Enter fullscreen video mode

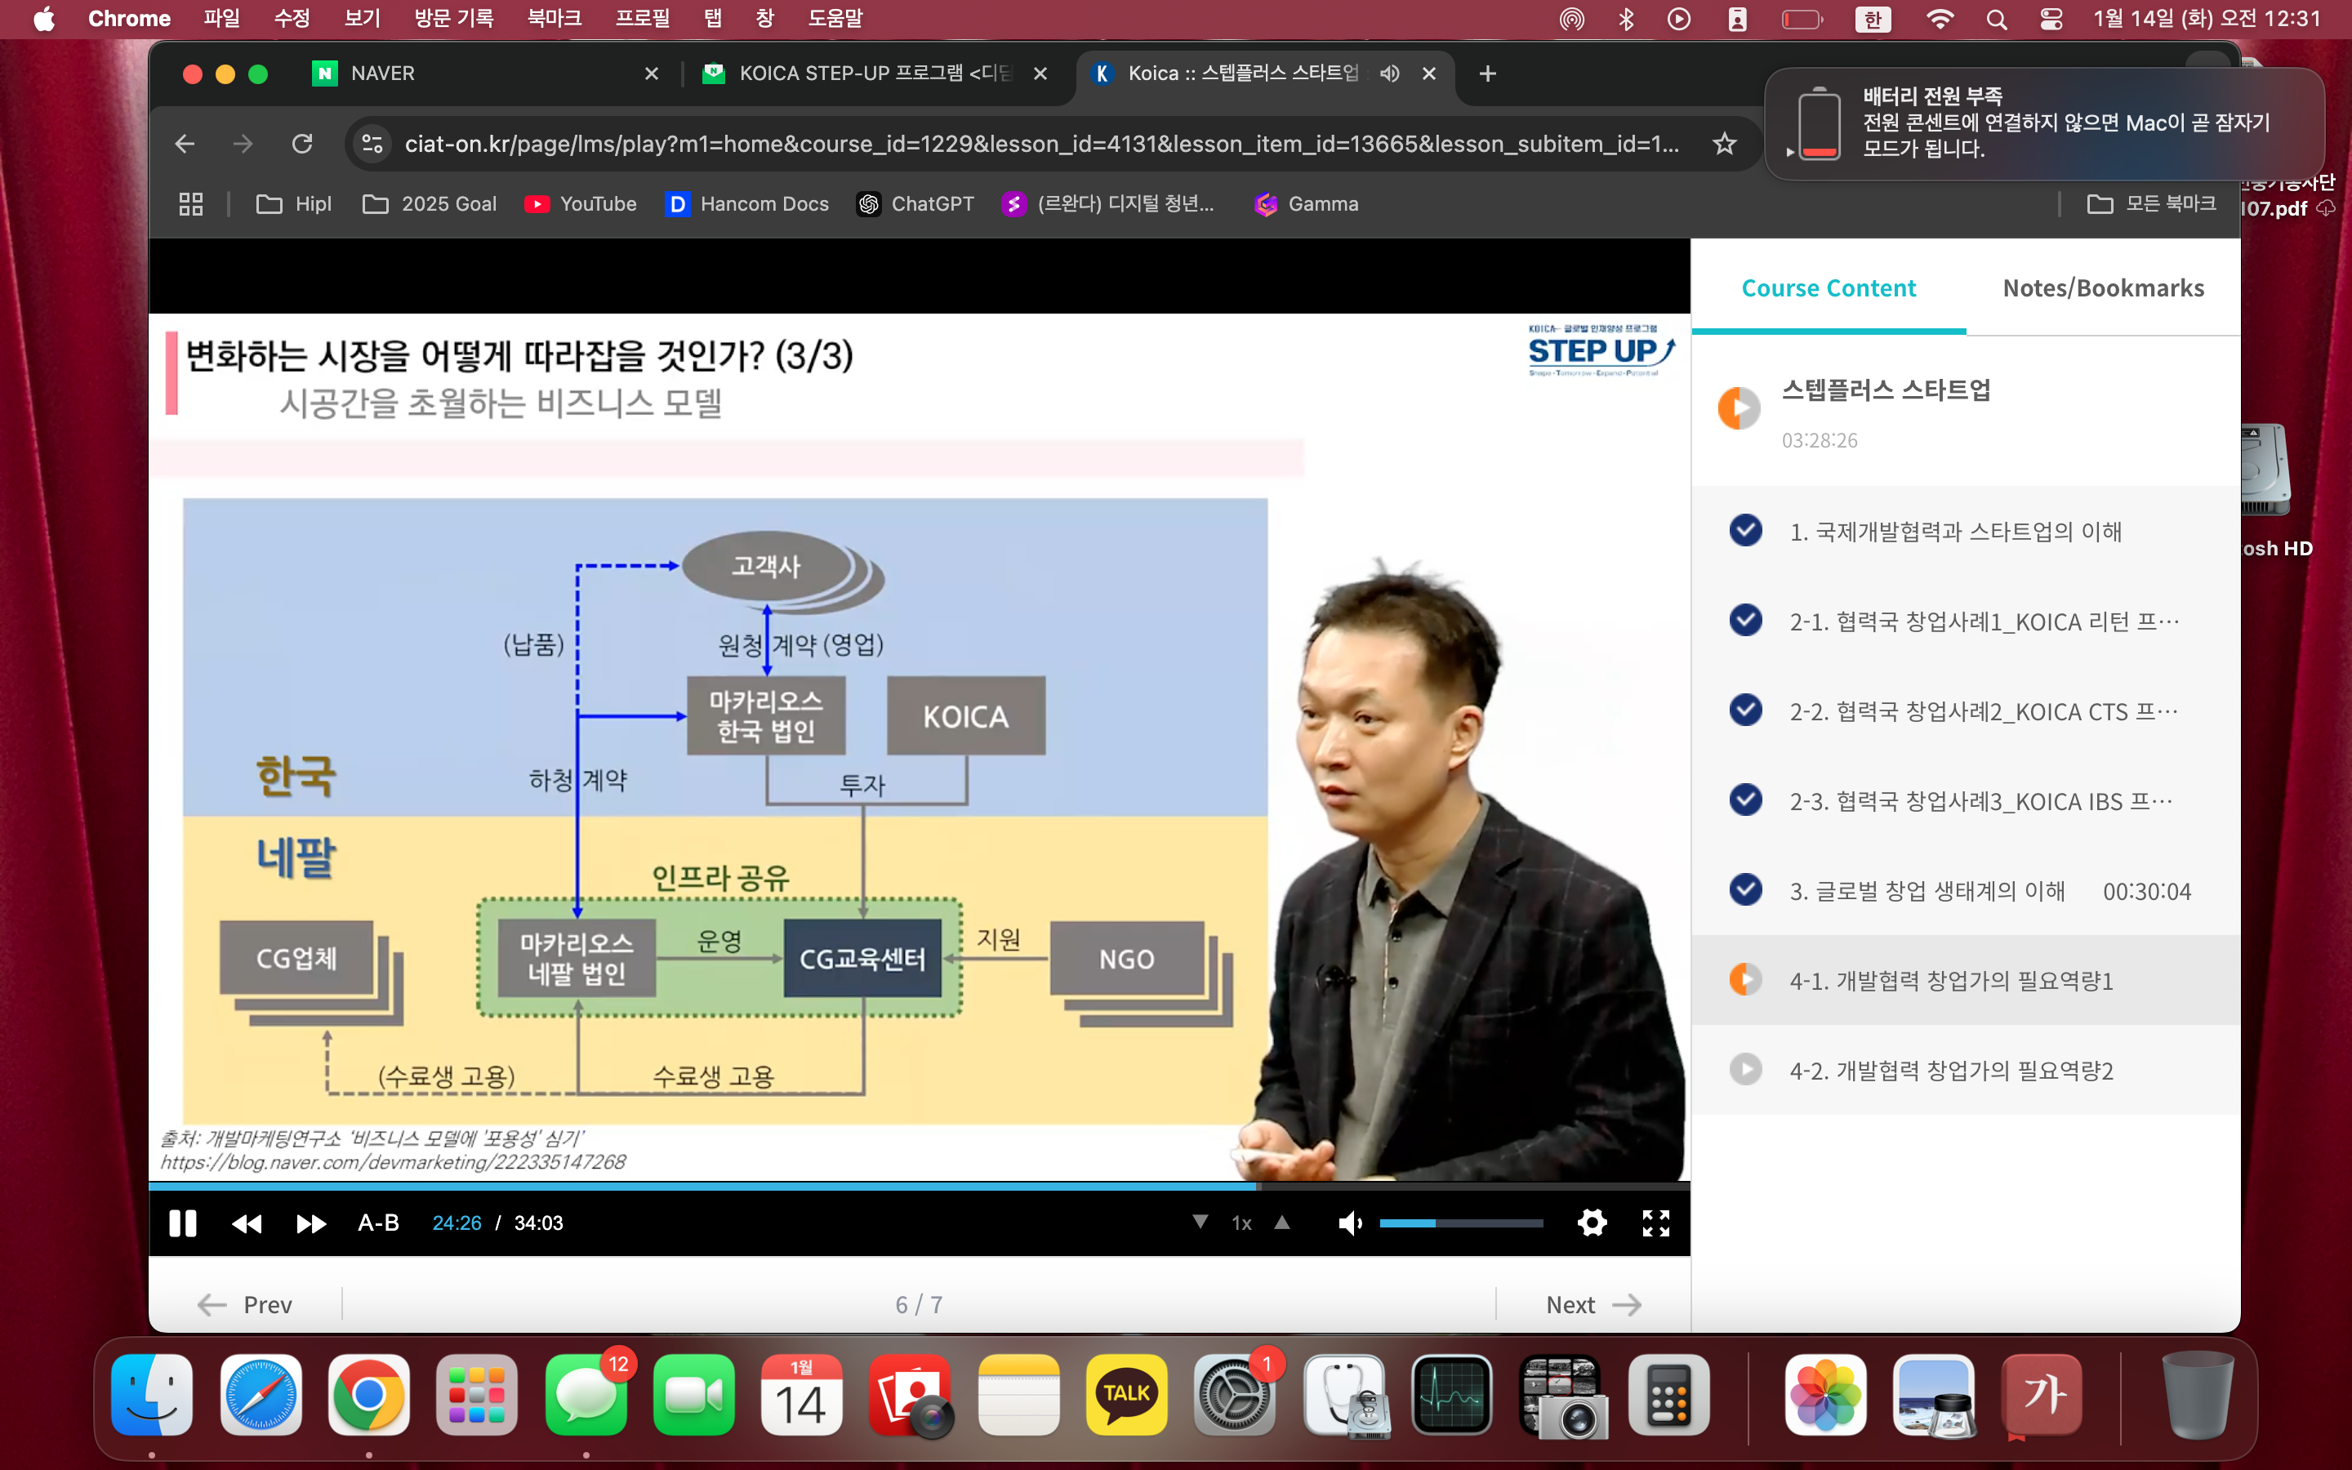click(x=1656, y=1223)
